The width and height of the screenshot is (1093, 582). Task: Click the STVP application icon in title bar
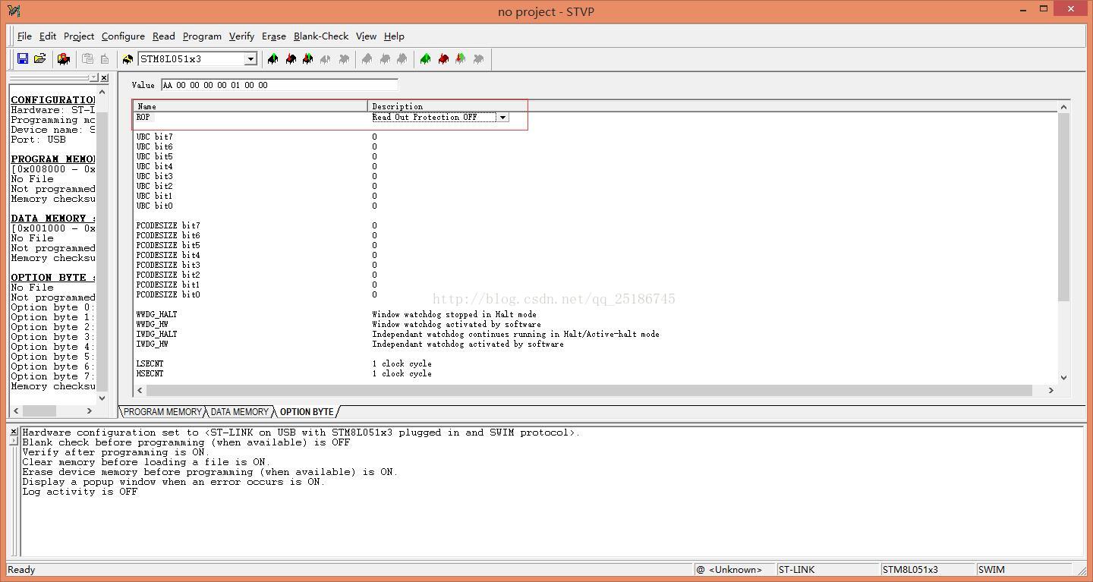13,11
